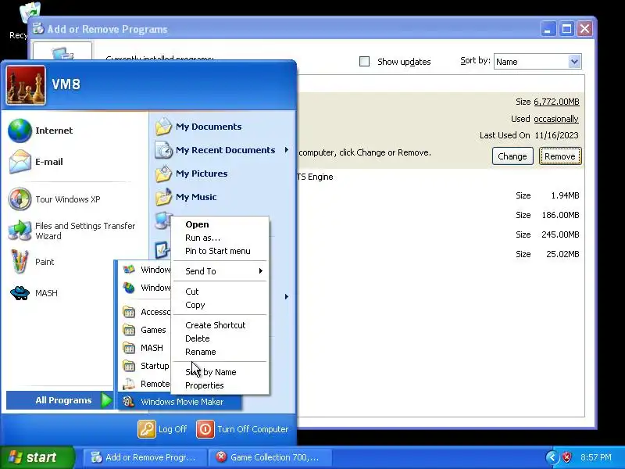Open the MASH program folder icon
Screen dimensions: 625x469
point(128,348)
